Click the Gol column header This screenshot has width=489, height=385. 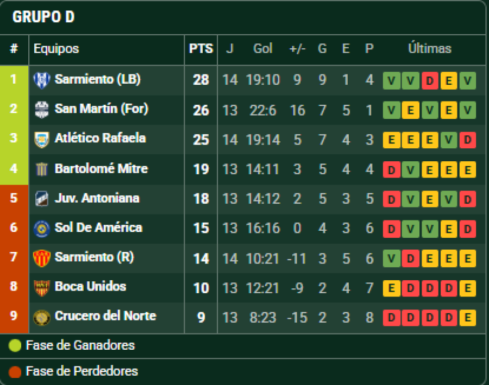pos(263,49)
